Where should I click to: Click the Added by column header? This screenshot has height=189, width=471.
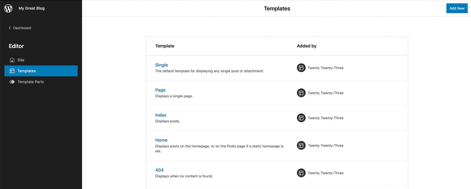pos(306,46)
